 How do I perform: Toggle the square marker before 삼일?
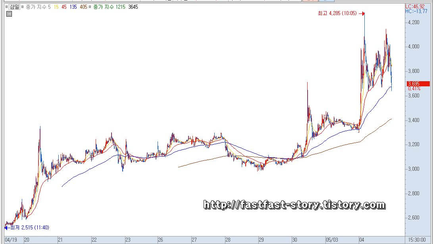pyautogui.click(x=7, y=7)
